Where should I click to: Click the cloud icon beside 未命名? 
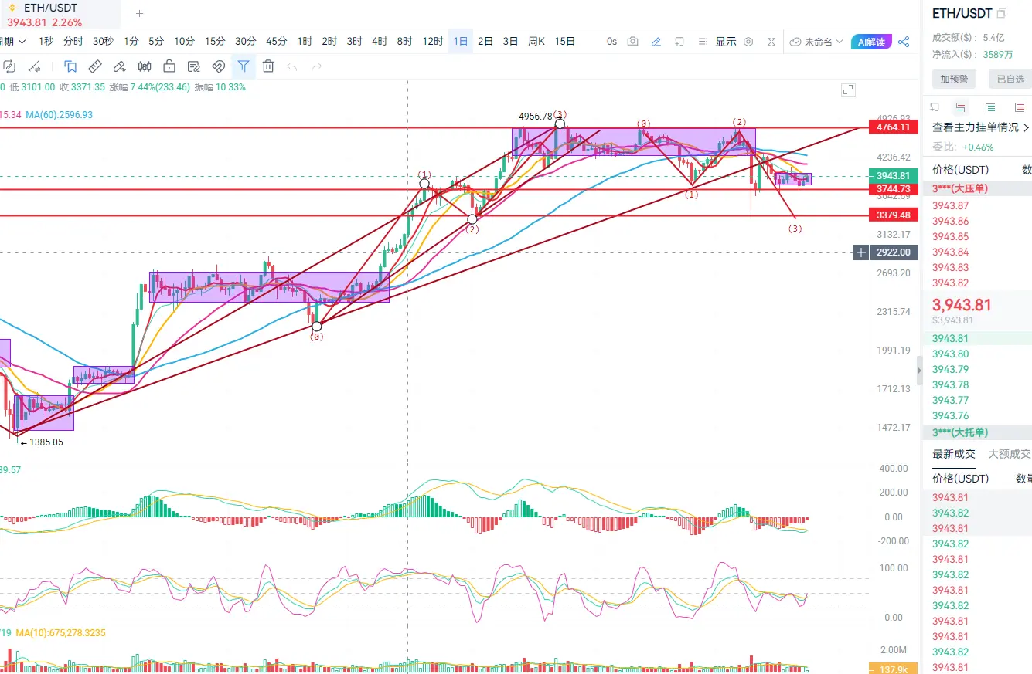795,42
